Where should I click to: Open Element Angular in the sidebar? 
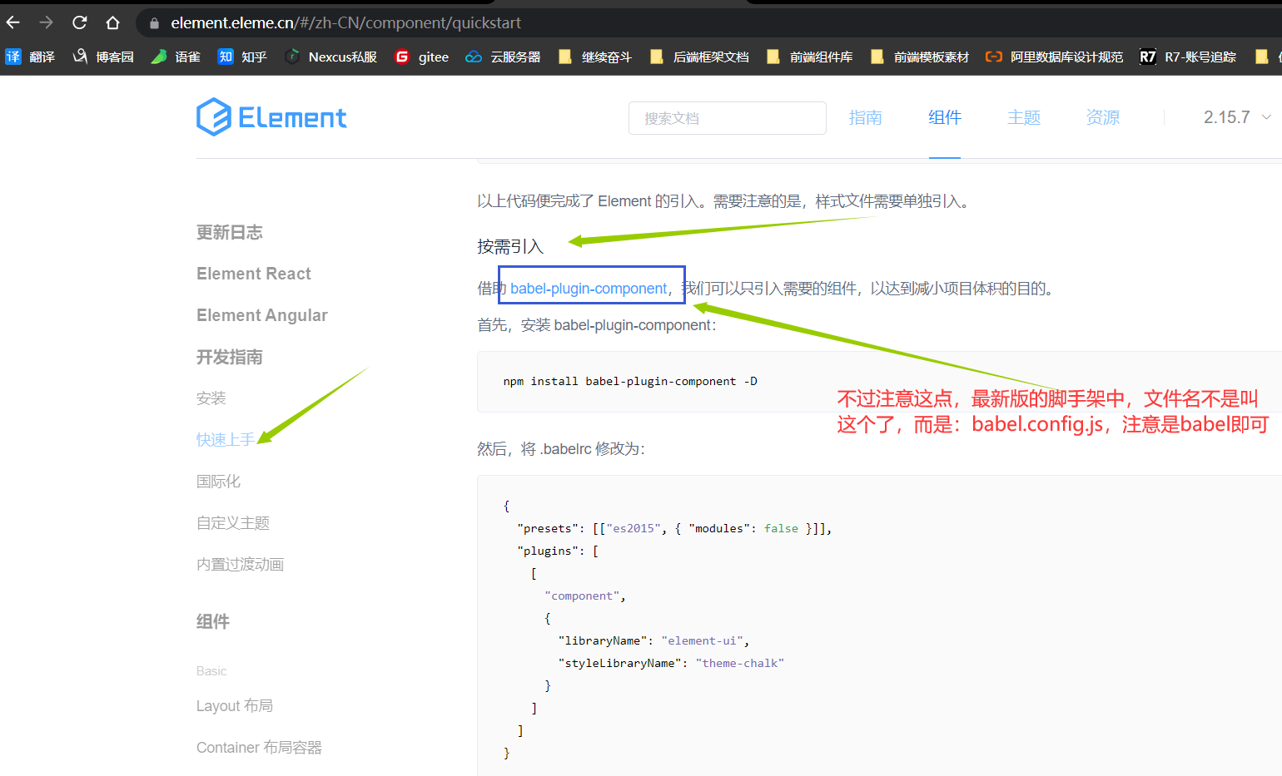click(262, 315)
